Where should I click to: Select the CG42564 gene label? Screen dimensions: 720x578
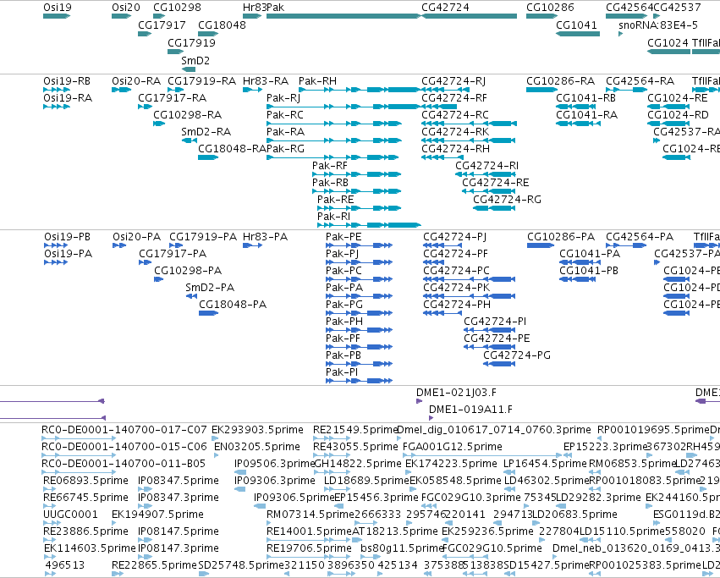coord(629,8)
